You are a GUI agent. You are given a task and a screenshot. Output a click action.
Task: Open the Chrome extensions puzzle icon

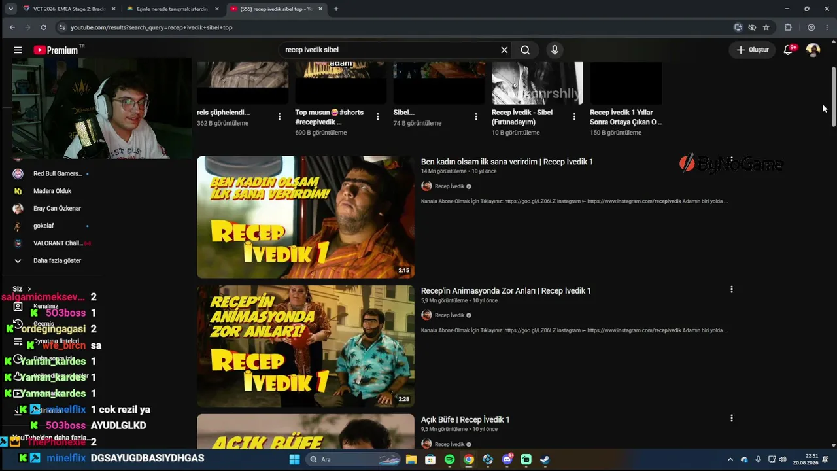point(788,27)
